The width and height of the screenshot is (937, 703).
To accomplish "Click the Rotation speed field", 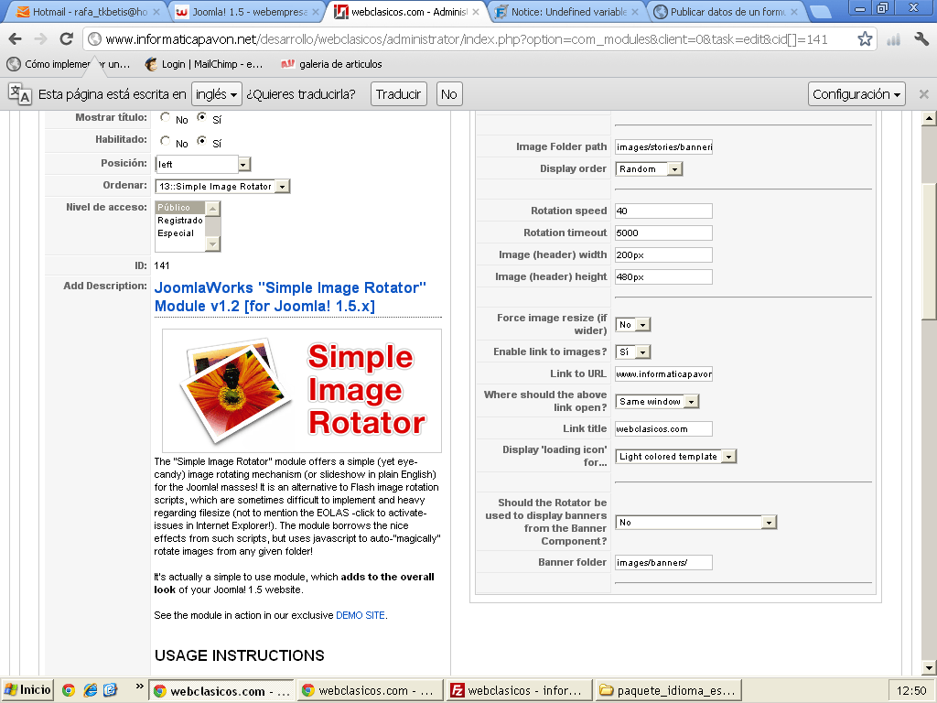I will (x=664, y=211).
